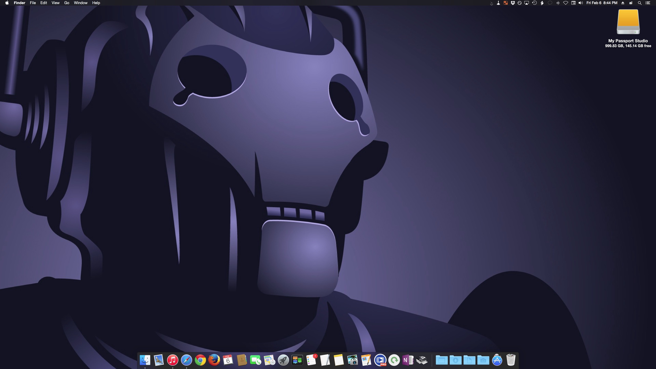Launch Safari from the Dock
Viewport: 656px width, 369px height.
pyautogui.click(x=187, y=360)
